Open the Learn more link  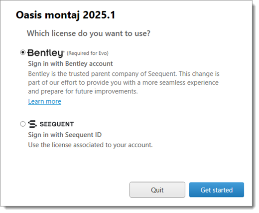tap(45, 101)
